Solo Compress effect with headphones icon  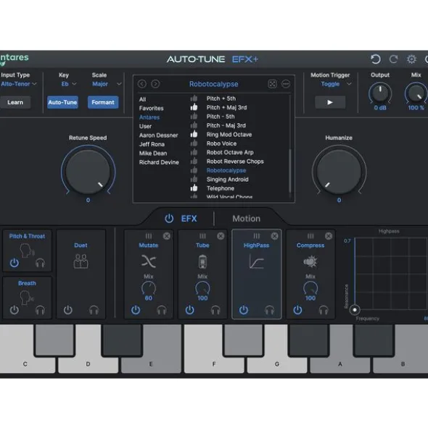(324, 310)
